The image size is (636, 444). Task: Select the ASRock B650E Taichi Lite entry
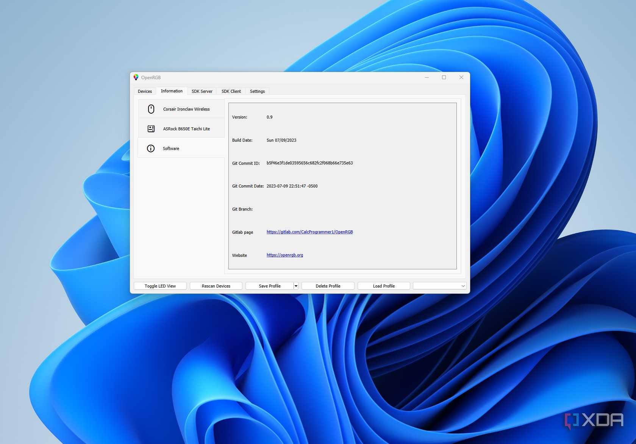pyautogui.click(x=181, y=129)
